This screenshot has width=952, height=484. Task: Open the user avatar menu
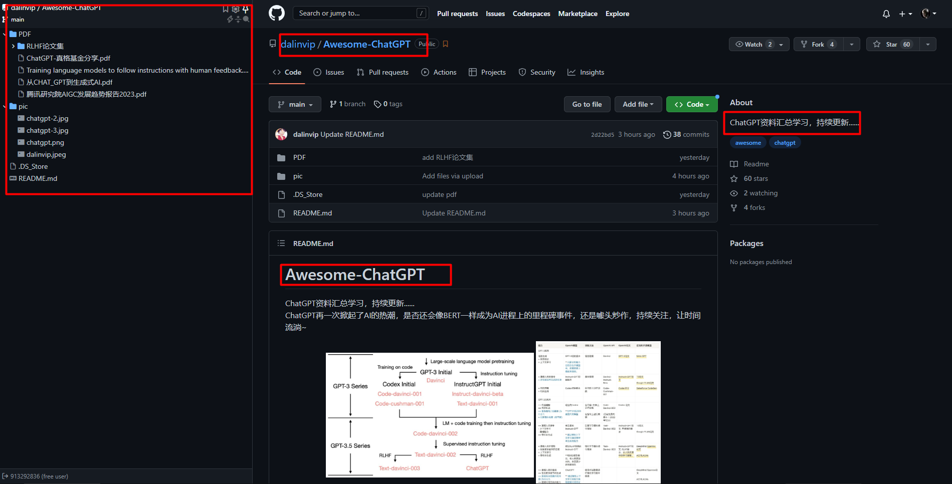(929, 14)
